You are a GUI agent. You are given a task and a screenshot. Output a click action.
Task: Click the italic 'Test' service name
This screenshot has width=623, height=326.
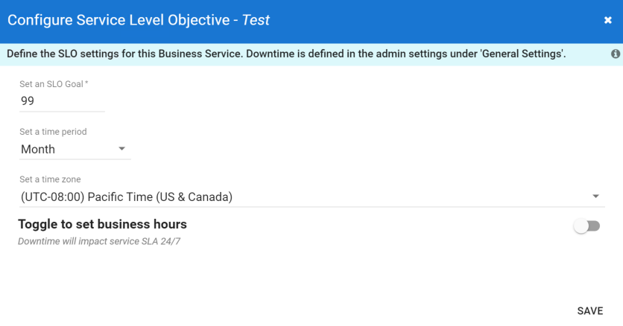256,21
